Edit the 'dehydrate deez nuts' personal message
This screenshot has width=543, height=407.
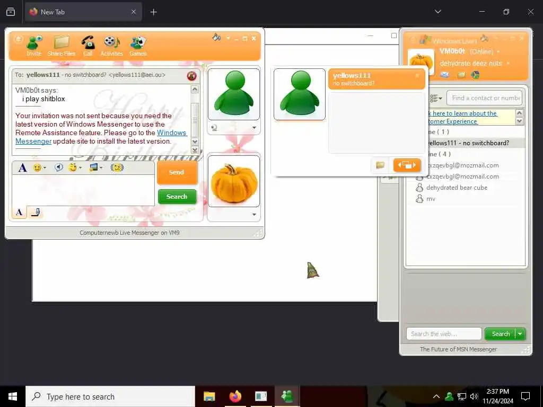pos(471,64)
